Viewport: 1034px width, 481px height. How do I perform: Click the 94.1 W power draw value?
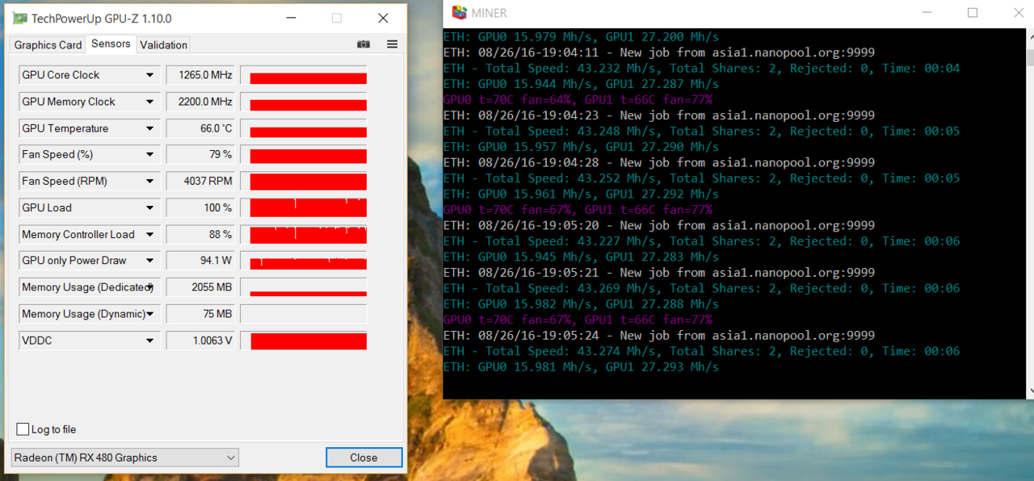[200, 261]
